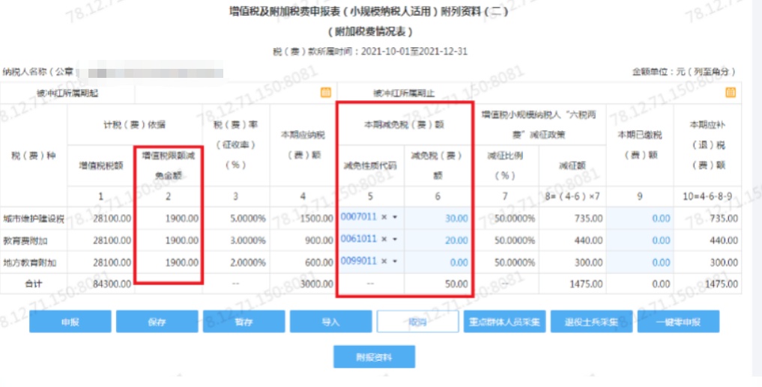This screenshot has width=762, height=387.
Task: Click the 合计 row label
Action: pyautogui.click(x=34, y=284)
